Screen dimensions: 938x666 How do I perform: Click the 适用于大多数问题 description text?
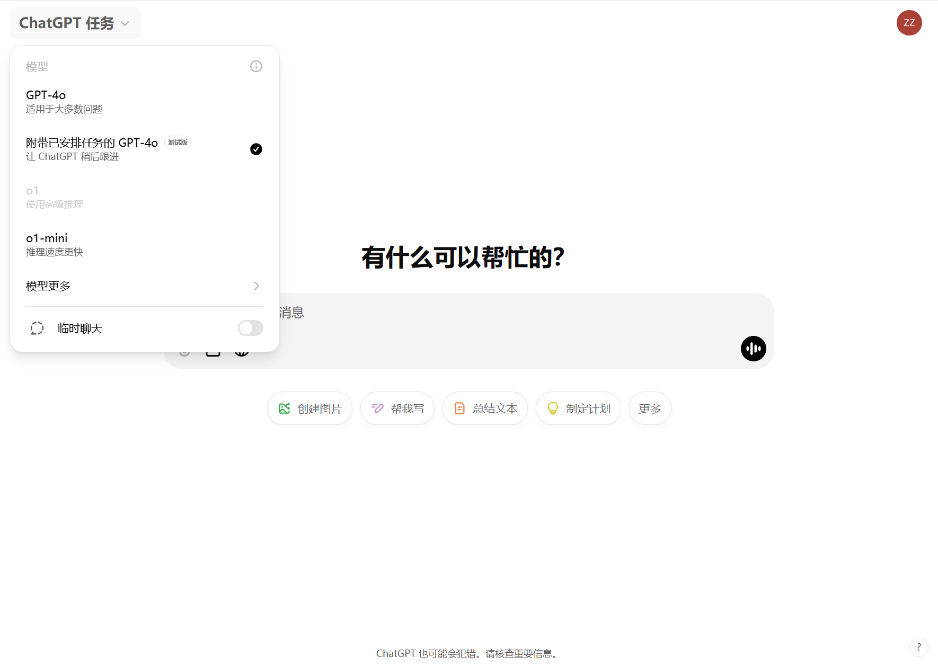pos(64,109)
